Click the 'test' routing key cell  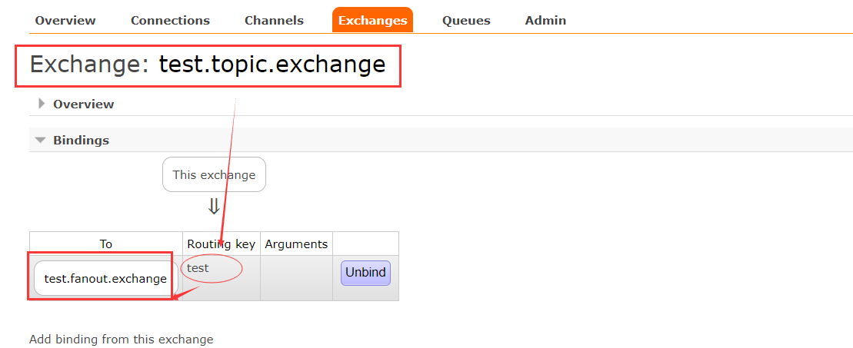coord(198,268)
